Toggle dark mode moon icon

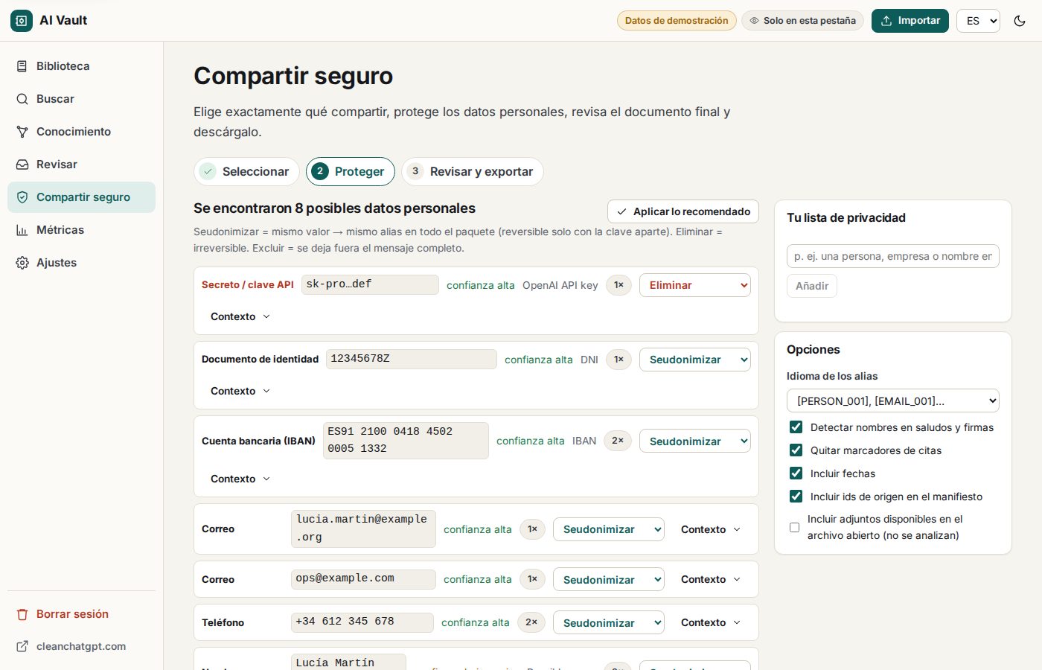(1020, 21)
